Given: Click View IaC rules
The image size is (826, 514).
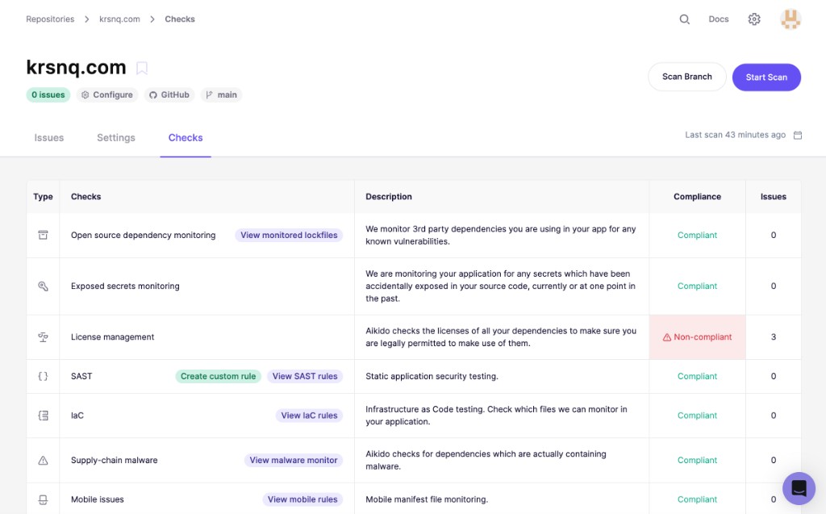Looking at the screenshot, I should tap(309, 416).
